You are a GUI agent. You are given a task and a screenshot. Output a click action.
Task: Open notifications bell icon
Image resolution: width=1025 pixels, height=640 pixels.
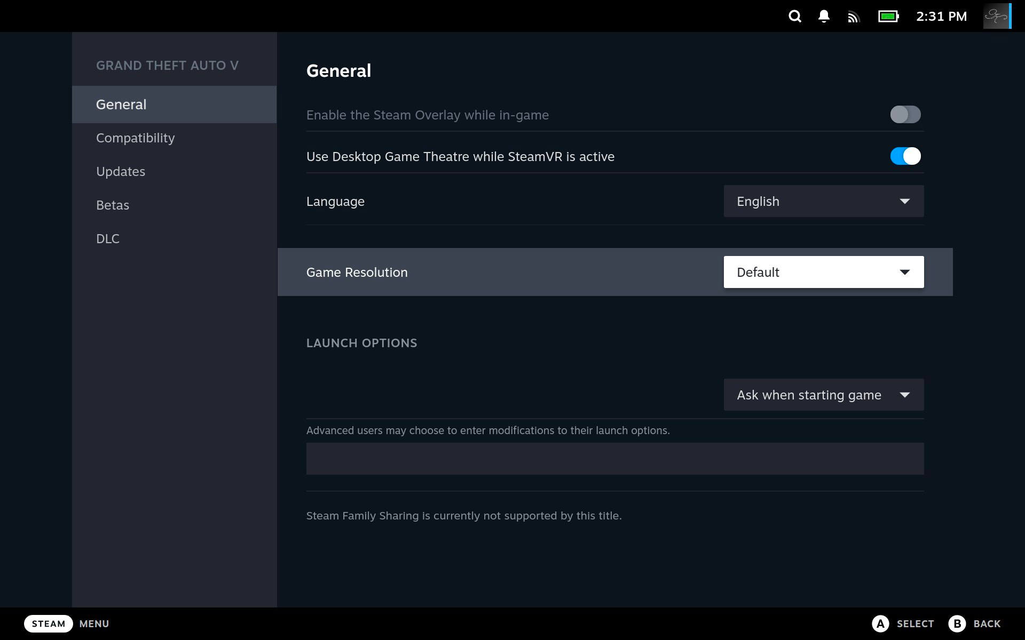pos(824,17)
